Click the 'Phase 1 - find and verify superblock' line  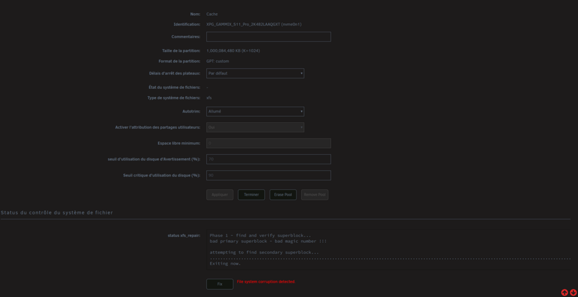coord(260,236)
